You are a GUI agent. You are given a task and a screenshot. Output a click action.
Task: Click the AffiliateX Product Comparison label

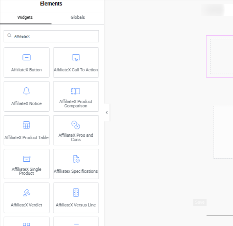[x=76, y=104]
